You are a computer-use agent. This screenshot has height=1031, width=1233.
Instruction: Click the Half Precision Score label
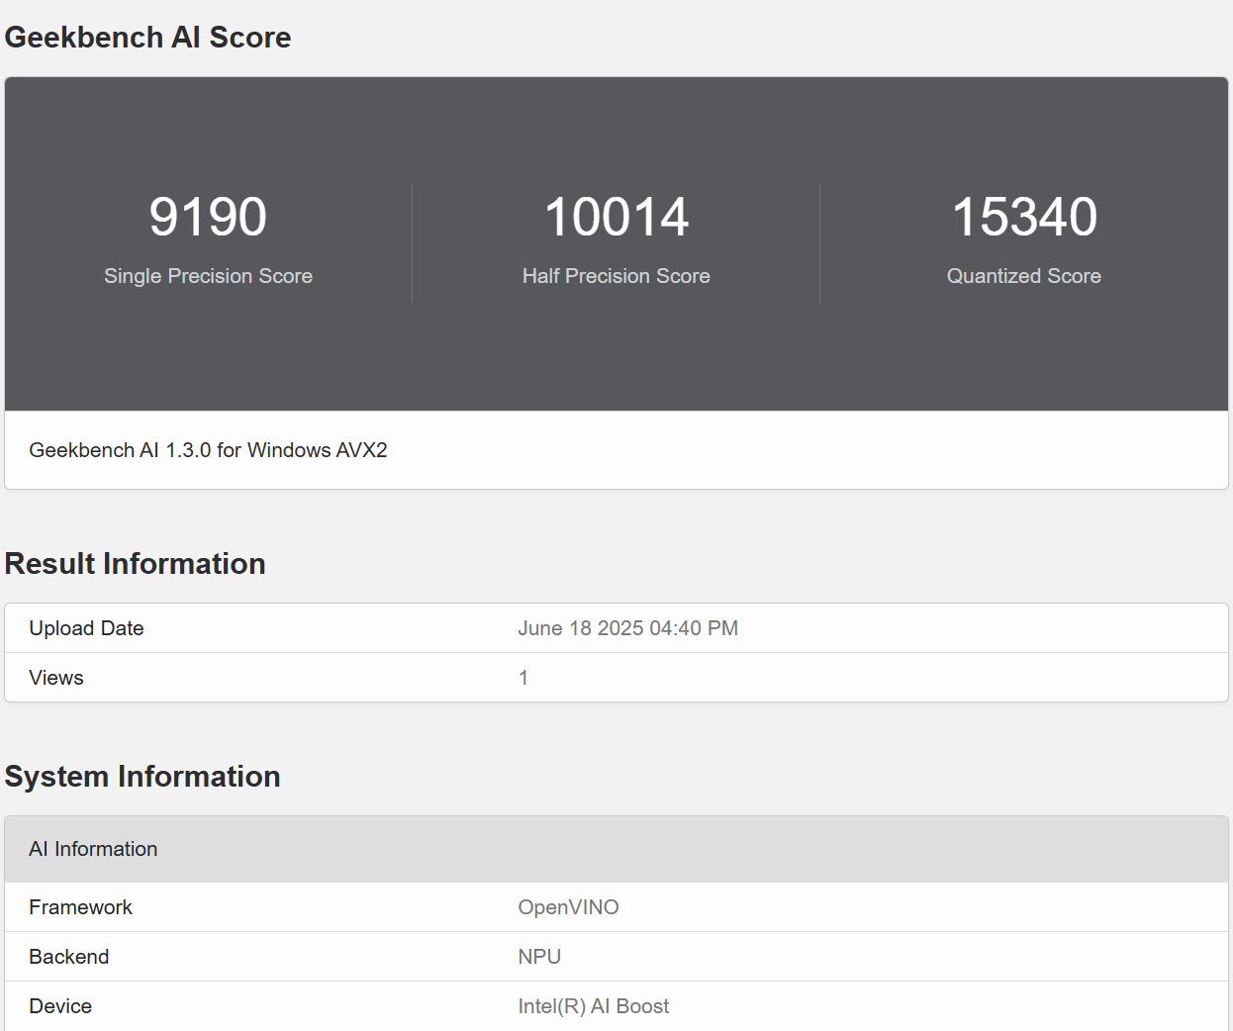pos(616,276)
